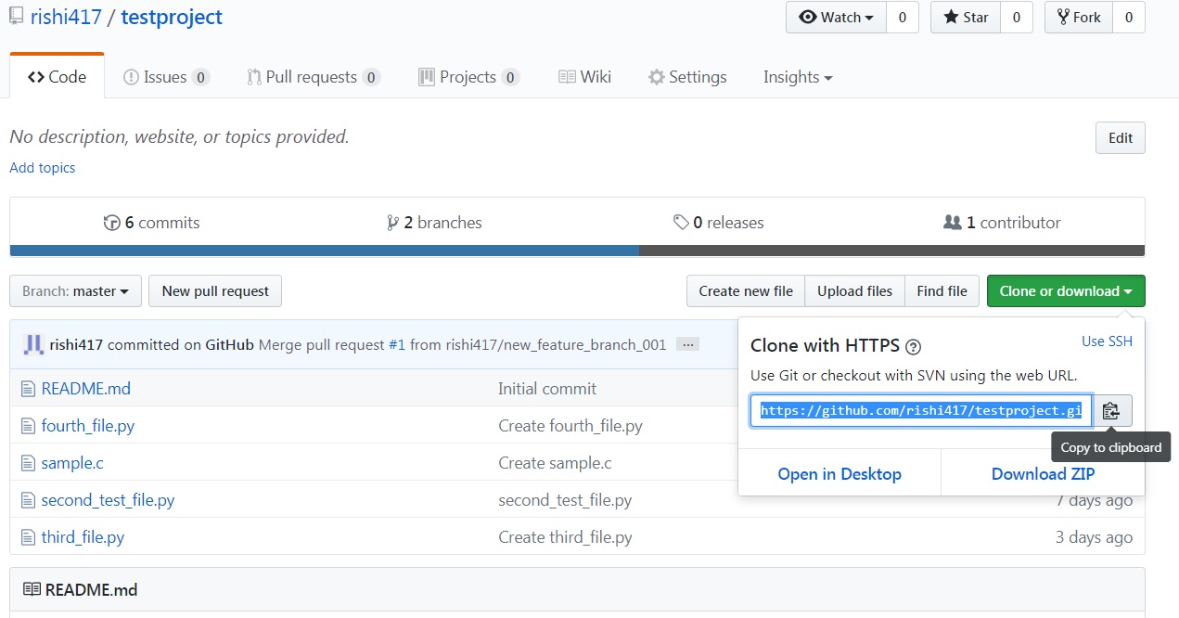Image resolution: width=1179 pixels, height=618 pixels.
Task: Click the help icon beside Clone with HTTPS
Action: click(913, 347)
